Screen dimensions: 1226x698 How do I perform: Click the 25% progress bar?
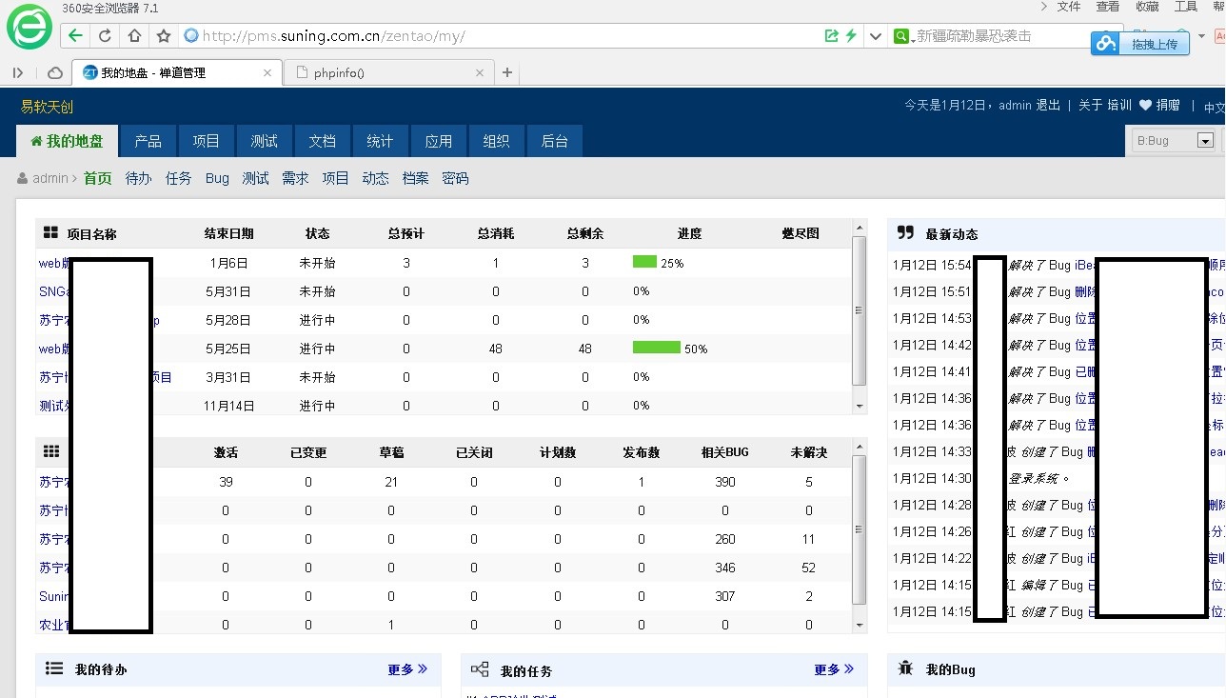pos(644,262)
